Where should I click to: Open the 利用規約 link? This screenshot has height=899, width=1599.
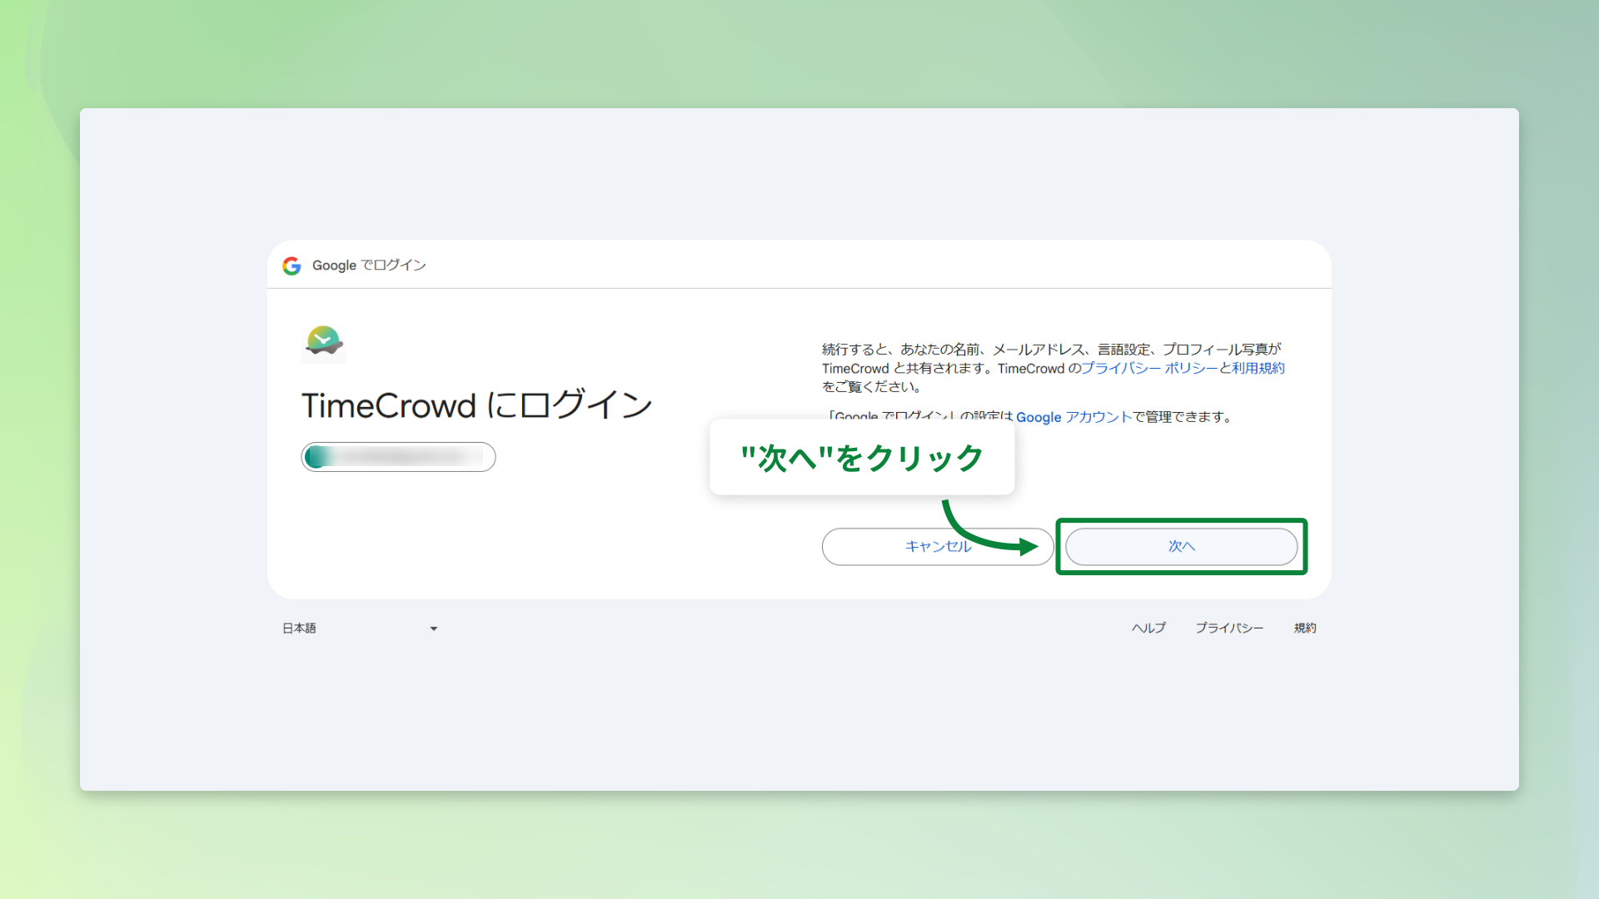[1259, 368]
